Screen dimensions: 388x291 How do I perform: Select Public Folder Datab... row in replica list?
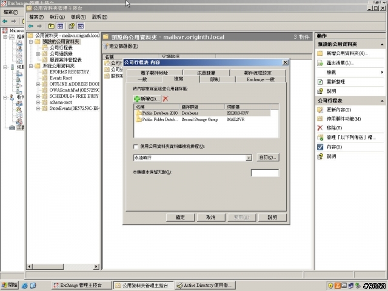pos(202,119)
